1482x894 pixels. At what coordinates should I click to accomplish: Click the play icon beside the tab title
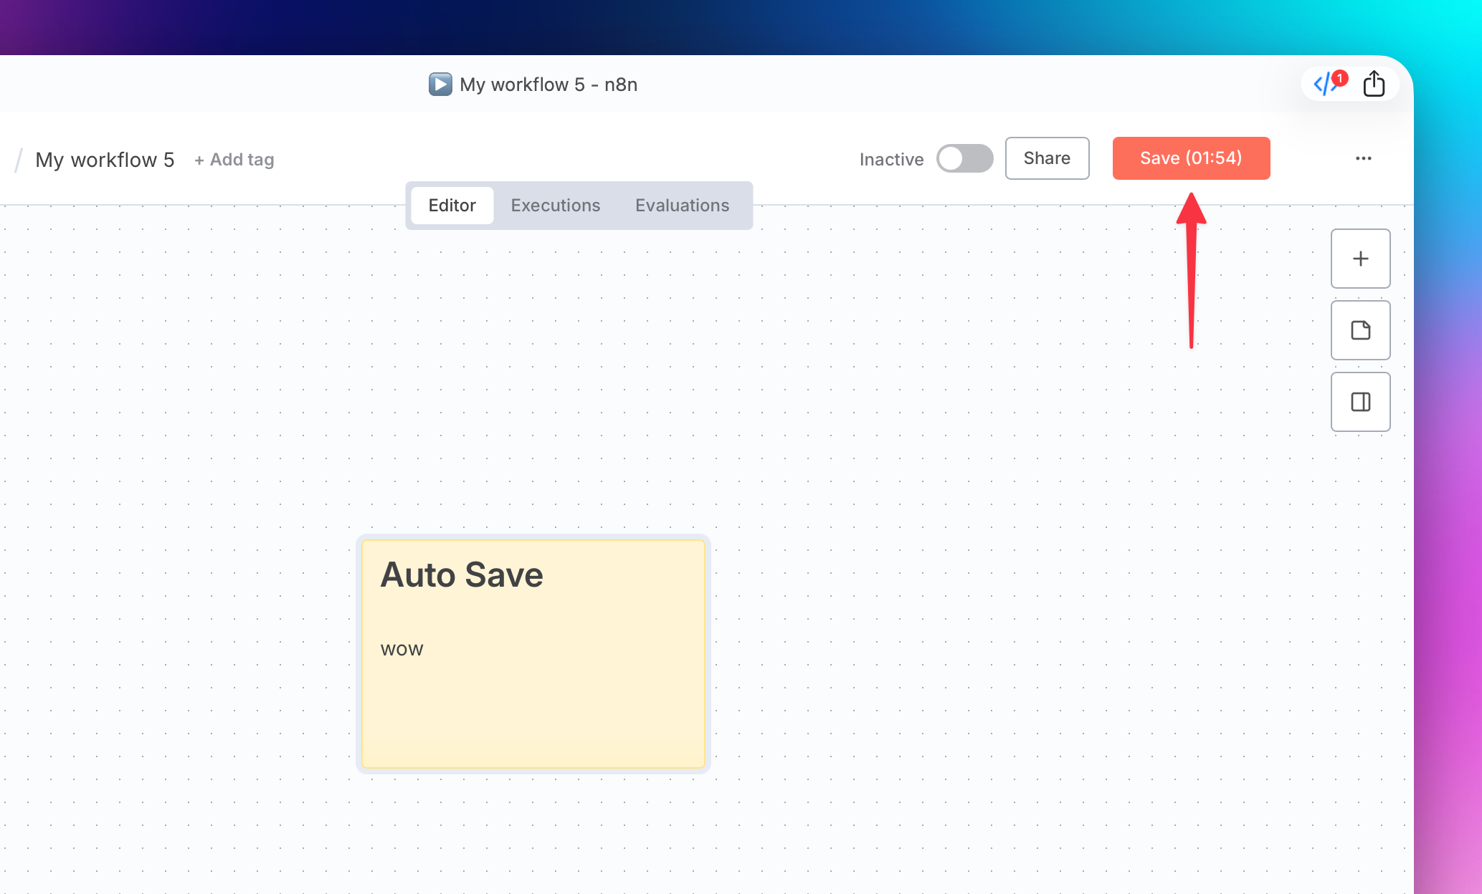440,84
